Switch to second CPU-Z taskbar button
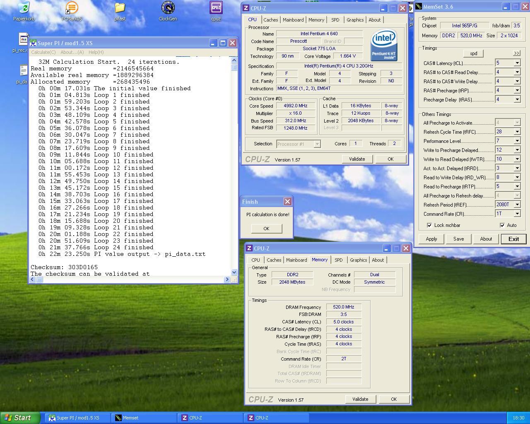The width and height of the screenshot is (530, 424). (x=276, y=418)
